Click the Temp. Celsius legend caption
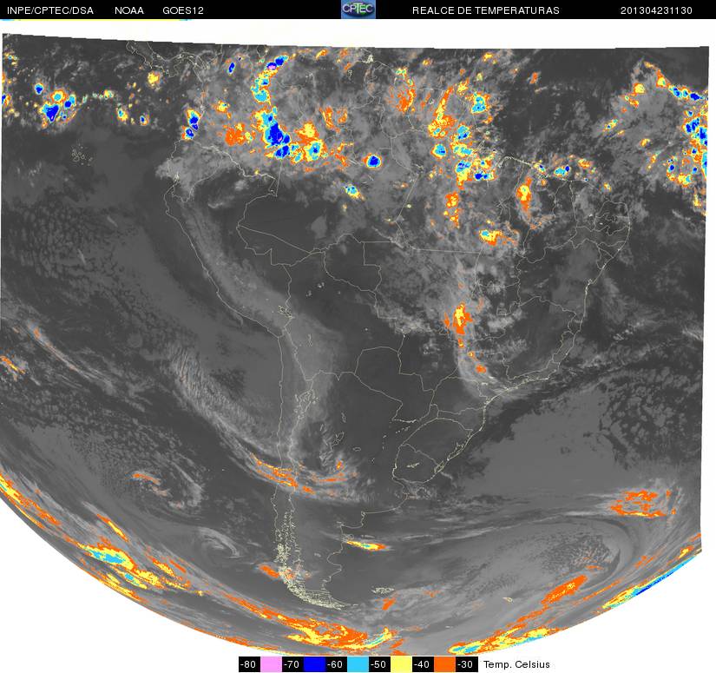This screenshot has height=673, width=716. [x=516, y=664]
